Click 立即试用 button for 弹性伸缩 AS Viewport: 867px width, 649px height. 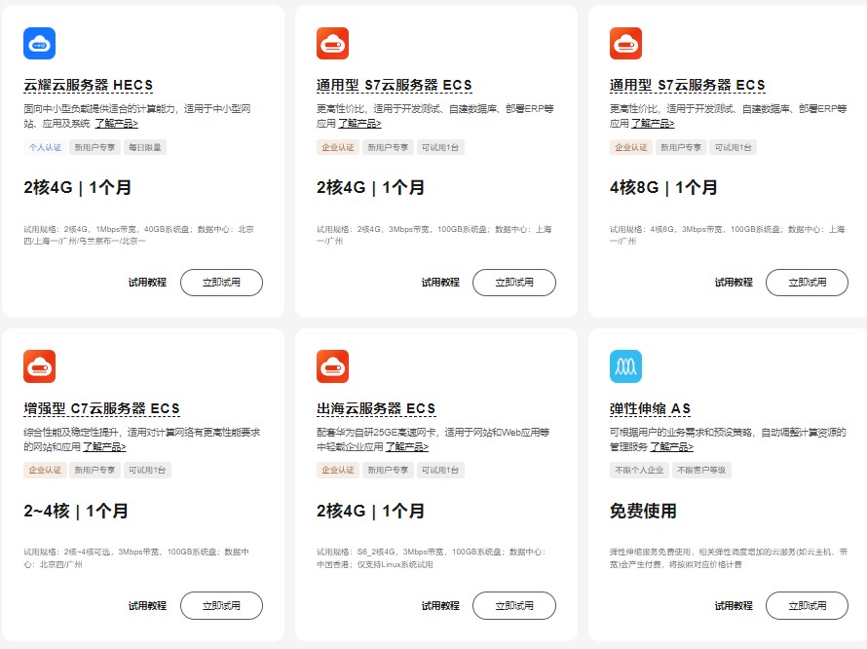coord(807,605)
